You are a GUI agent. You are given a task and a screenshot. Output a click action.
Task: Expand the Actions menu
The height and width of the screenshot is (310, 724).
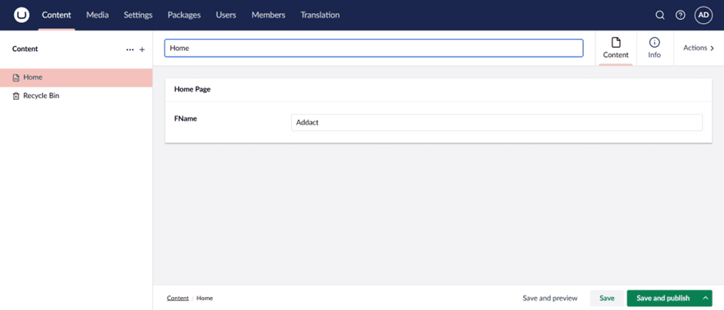(x=699, y=48)
